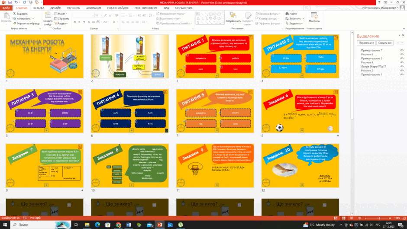Click the Скрыть все button
The height and width of the screenshot is (229, 407).
[384, 43]
